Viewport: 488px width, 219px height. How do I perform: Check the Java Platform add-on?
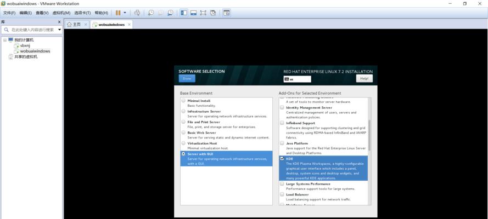click(x=282, y=143)
